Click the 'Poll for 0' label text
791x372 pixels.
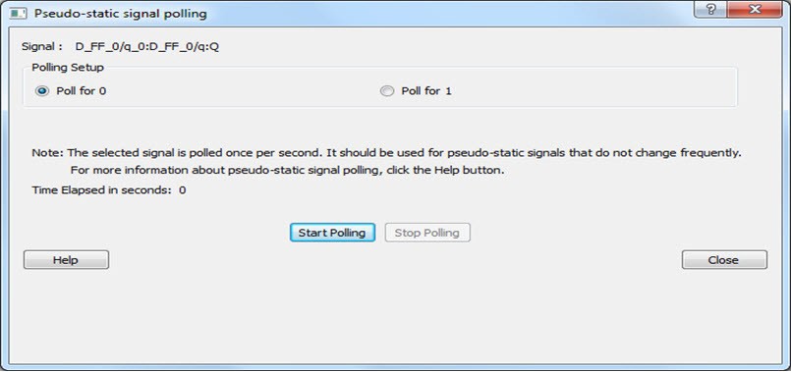click(82, 91)
